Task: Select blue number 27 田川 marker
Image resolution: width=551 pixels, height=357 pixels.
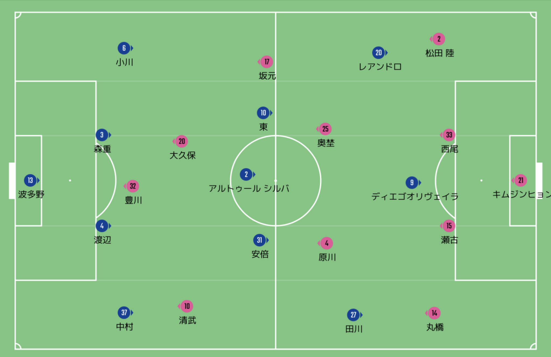Action: coord(354,315)
